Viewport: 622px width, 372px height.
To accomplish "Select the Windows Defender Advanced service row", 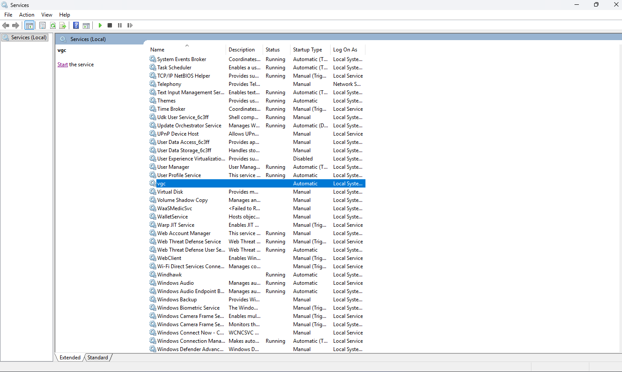I will 257,349.
